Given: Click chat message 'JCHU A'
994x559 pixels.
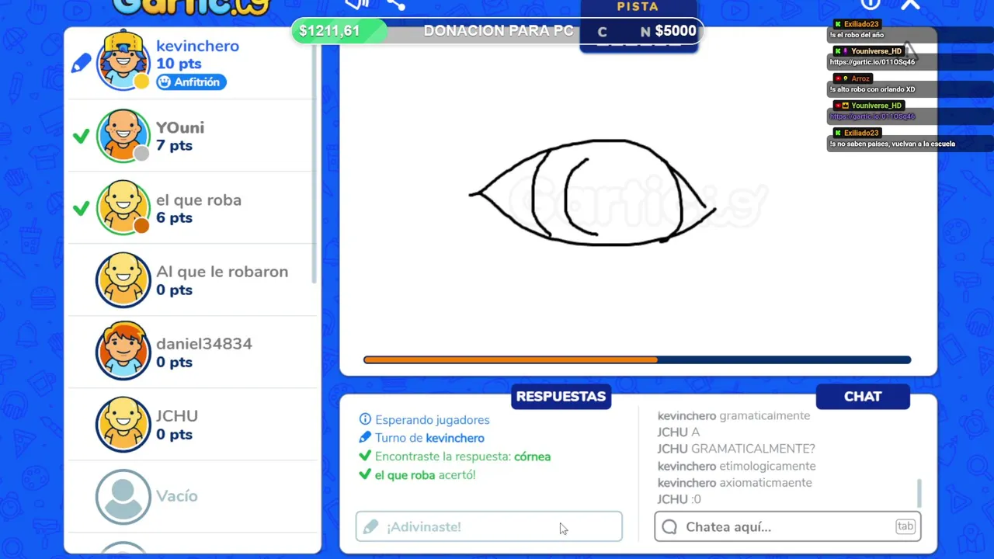Looking at the screenshot, I should point(679,432).
